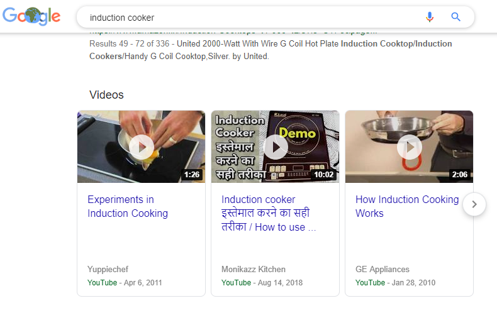Play the Experiments in Induction Cooking video
Image resolution: width=497 pixels, height=313 pixels.
coord(142,147)
